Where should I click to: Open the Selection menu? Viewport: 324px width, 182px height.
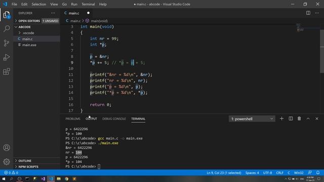pos(38,4)
